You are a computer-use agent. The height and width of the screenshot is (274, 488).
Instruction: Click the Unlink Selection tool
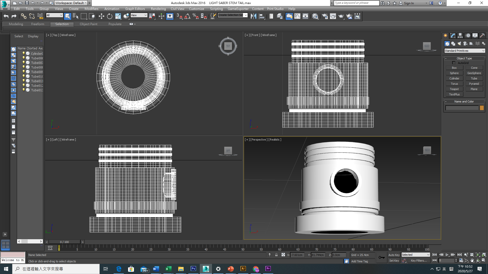click(32, 16)
